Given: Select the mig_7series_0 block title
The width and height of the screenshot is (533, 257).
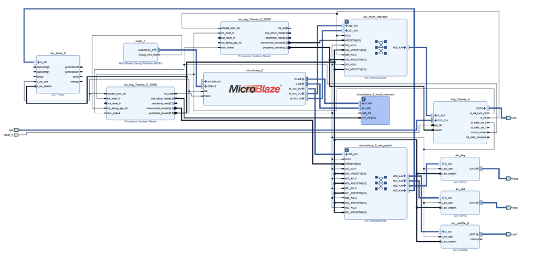Looking at the screenshot, I should (461, 100).
